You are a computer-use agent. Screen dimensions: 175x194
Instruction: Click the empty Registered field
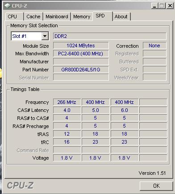(154, 54)
